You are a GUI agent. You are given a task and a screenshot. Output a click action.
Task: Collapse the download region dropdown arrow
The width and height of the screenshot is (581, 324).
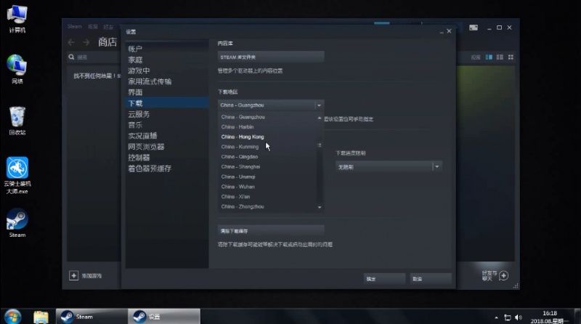click(x=319, y=105)
